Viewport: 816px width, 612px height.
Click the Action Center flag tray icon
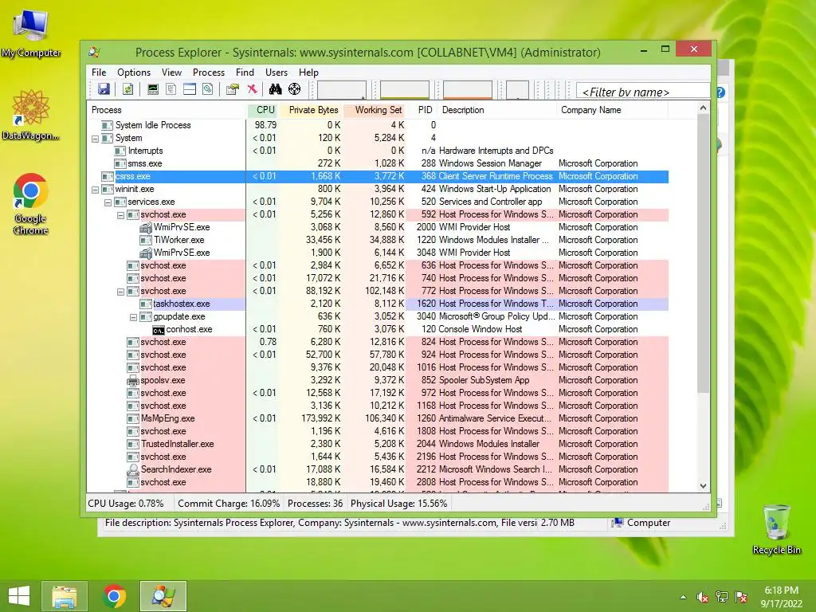pyautogui.click(x=741, y=597)
